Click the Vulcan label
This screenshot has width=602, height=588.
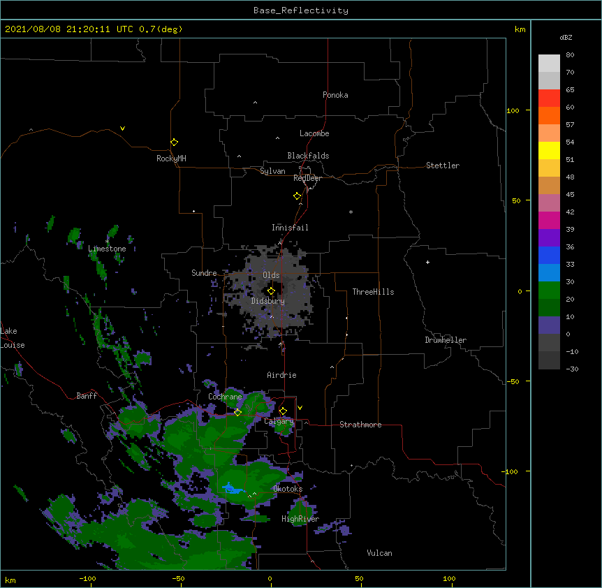tap(379, 553)
